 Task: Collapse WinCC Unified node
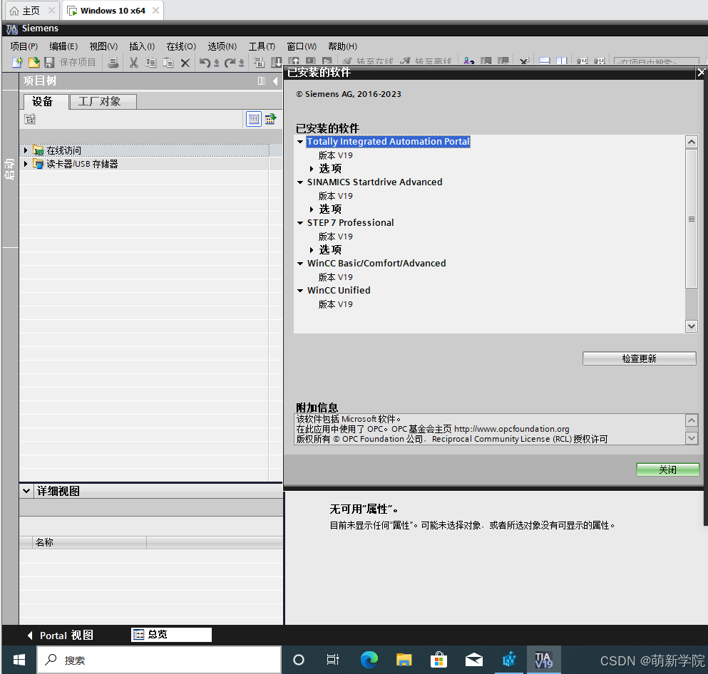click(x=300, y=291)
